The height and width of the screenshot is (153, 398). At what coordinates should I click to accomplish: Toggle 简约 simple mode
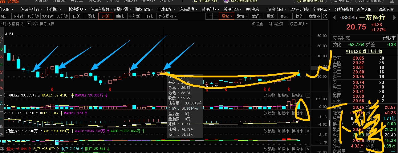click(299, 16)
